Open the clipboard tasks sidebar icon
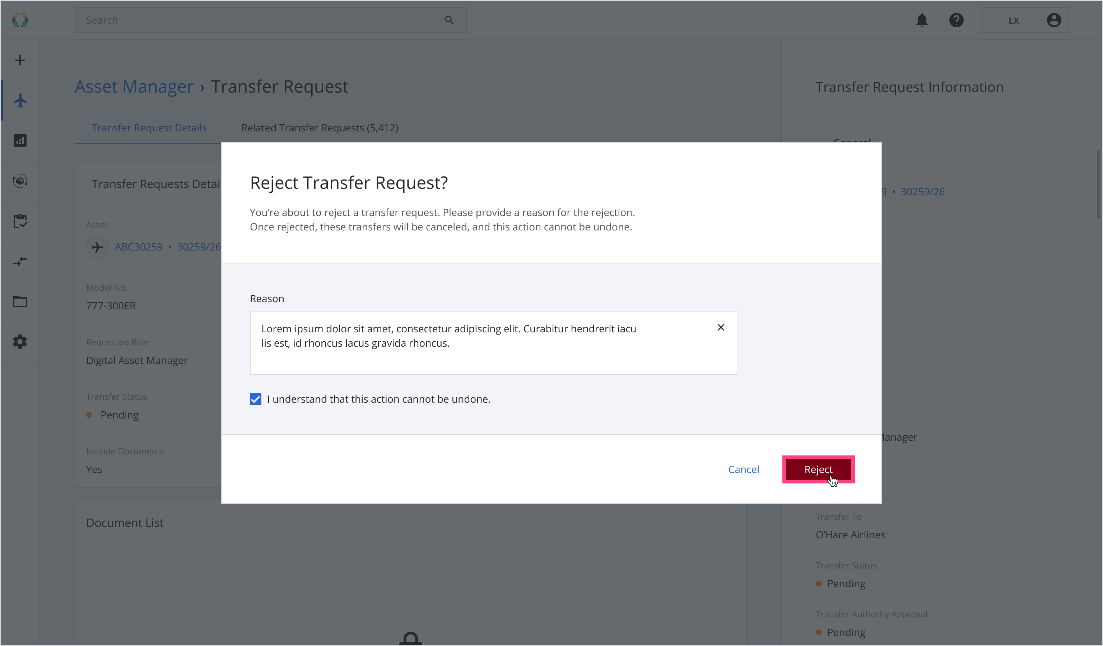 [x=20, y=221]
